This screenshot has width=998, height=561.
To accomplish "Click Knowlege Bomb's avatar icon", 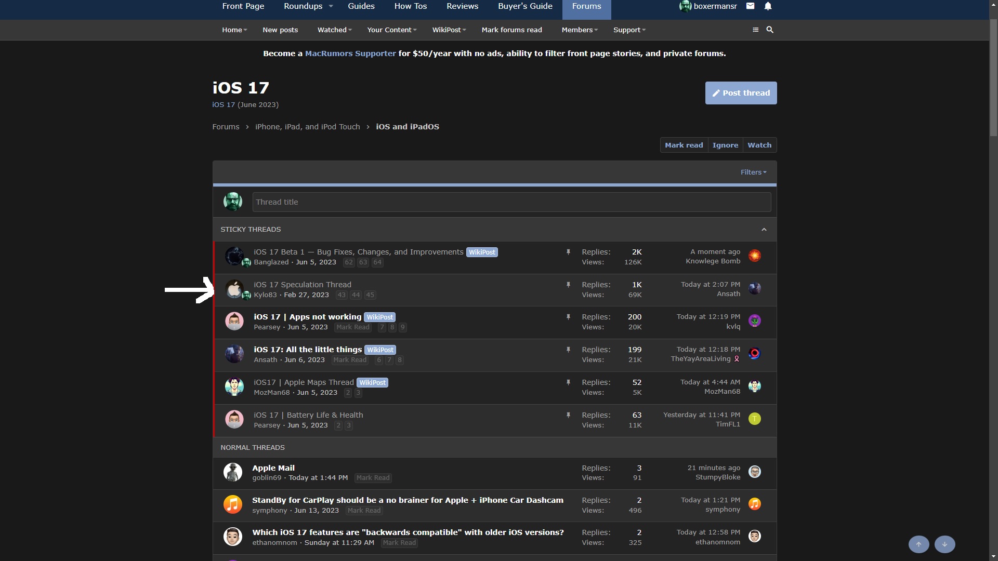I will click(754, 256).
